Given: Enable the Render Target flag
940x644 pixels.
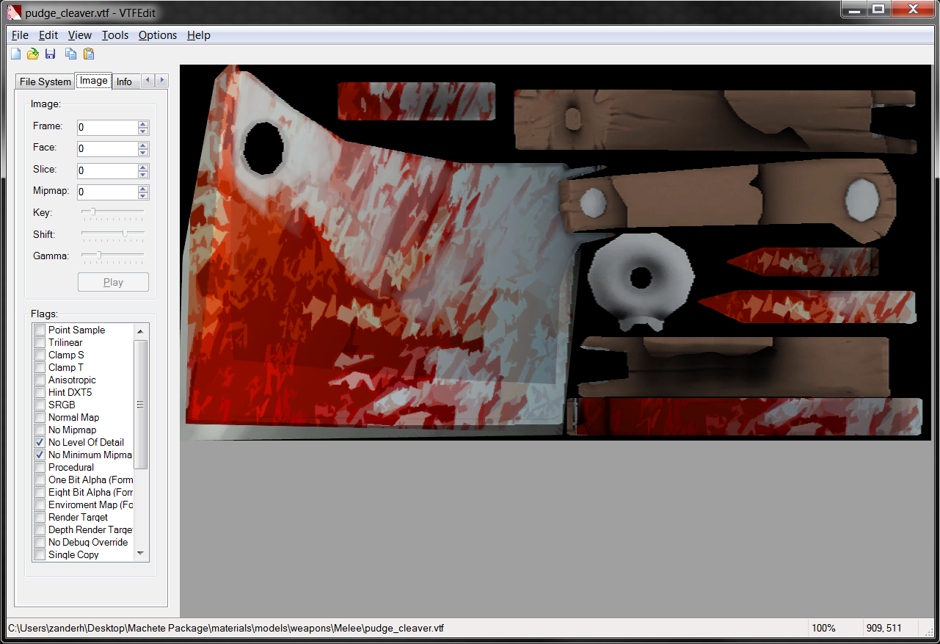Looking at the screenshot, I should (x=40, y=518).
